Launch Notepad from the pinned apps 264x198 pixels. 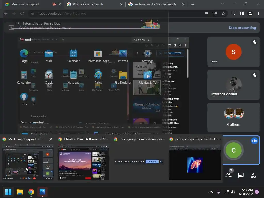click(x=73, y=77)
